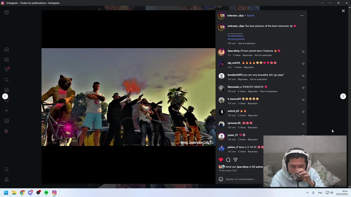351x197 pixels.
Task: Open the Search magnifier in sidebar
Action: [7, 80]
